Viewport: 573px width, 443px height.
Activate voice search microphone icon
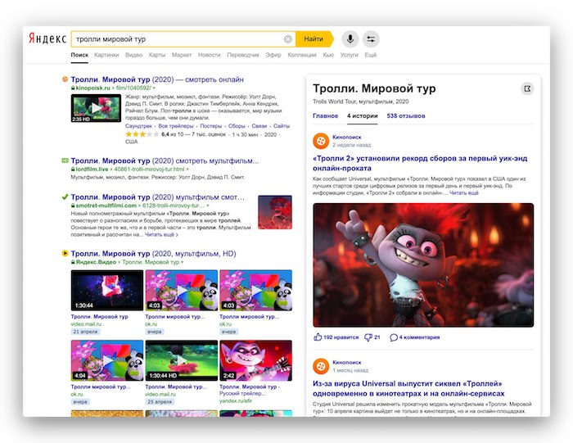350,39
